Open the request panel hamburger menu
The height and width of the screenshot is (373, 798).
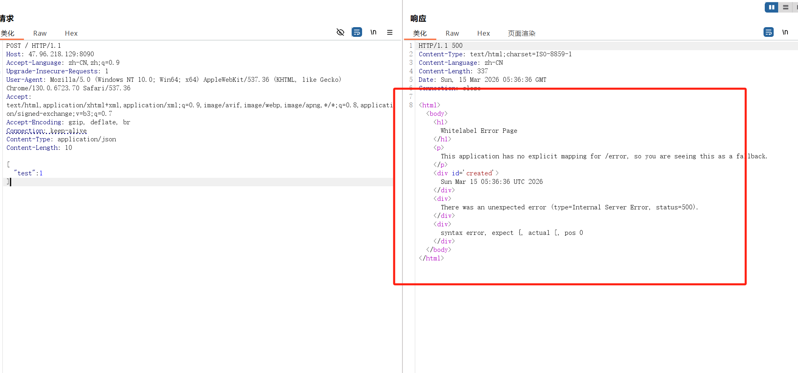click(390, 32)
